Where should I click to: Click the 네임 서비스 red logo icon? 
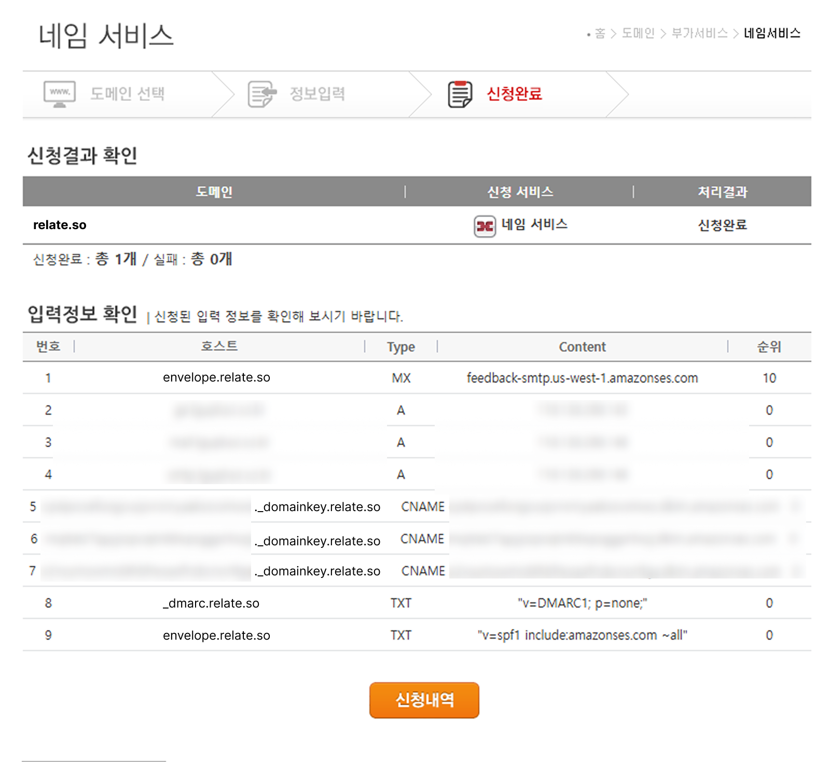tap(485, 226)
